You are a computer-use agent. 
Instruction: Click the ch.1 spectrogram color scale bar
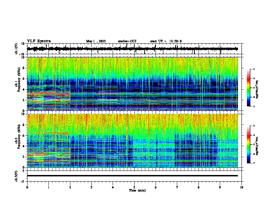point(249,88)
